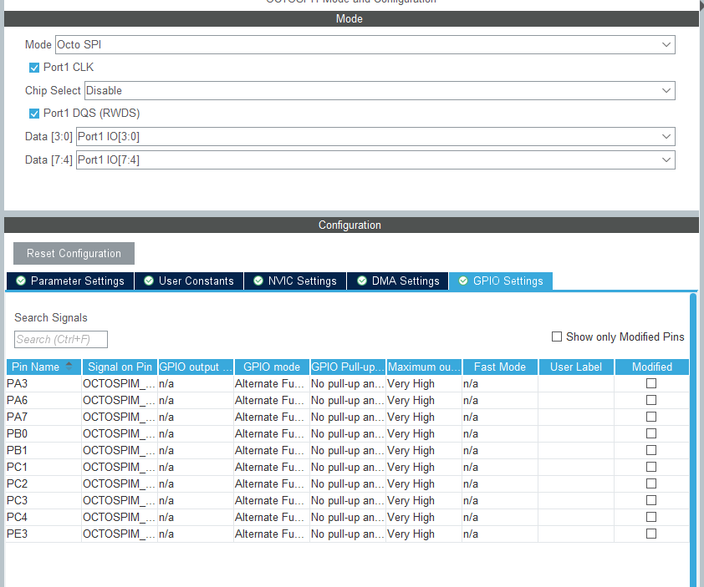Check the Modified box for PA6

651,400
